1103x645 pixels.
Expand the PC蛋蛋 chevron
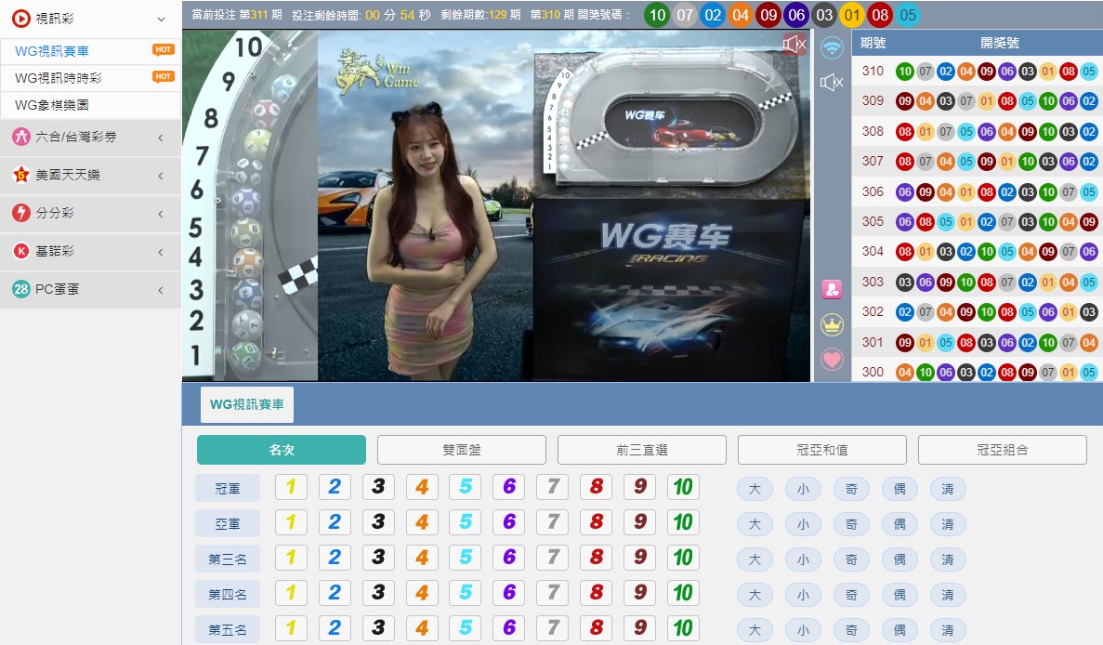[161, 289]
